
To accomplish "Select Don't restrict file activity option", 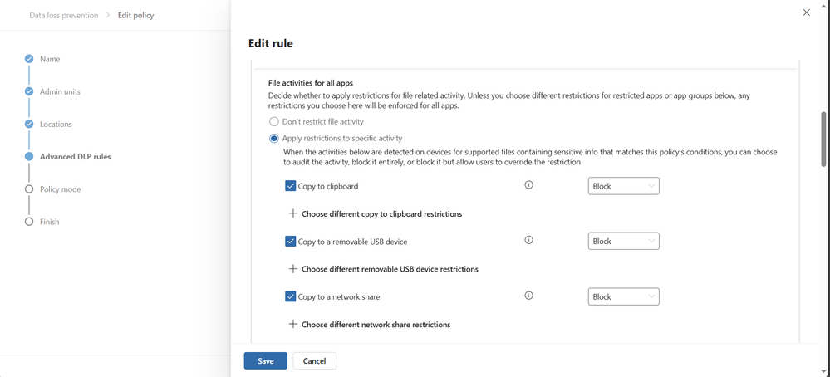I will [274, 121].
